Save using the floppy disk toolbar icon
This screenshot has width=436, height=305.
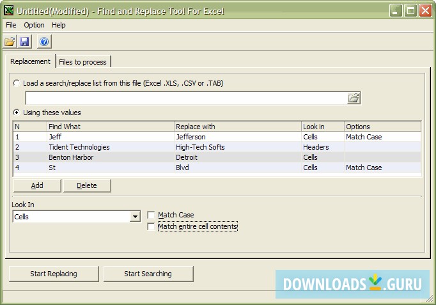(24, 42)
